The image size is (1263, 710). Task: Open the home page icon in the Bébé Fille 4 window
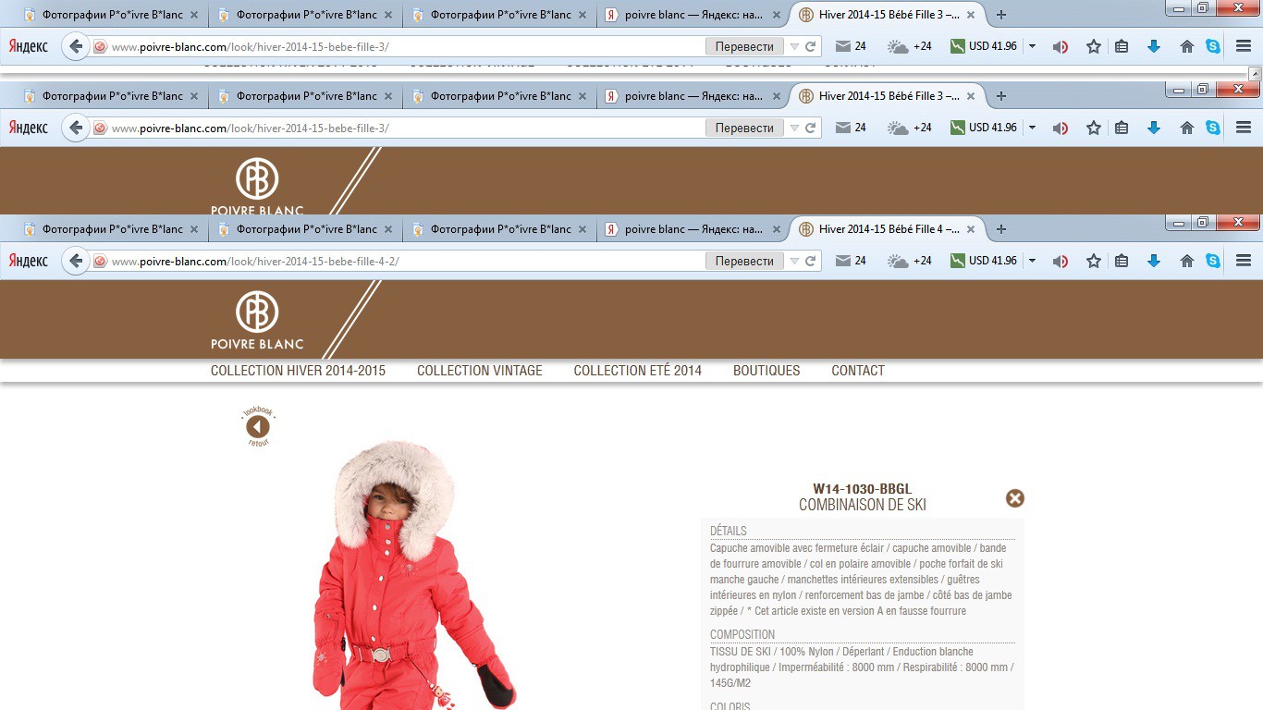tap(1187, 261)
